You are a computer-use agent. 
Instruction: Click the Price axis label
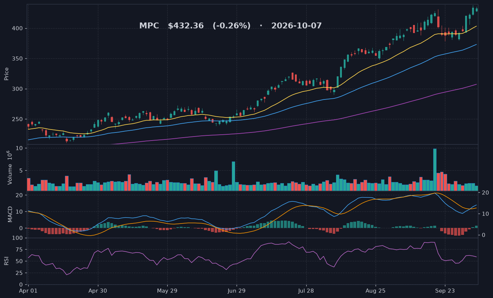(x=7, y=74)
